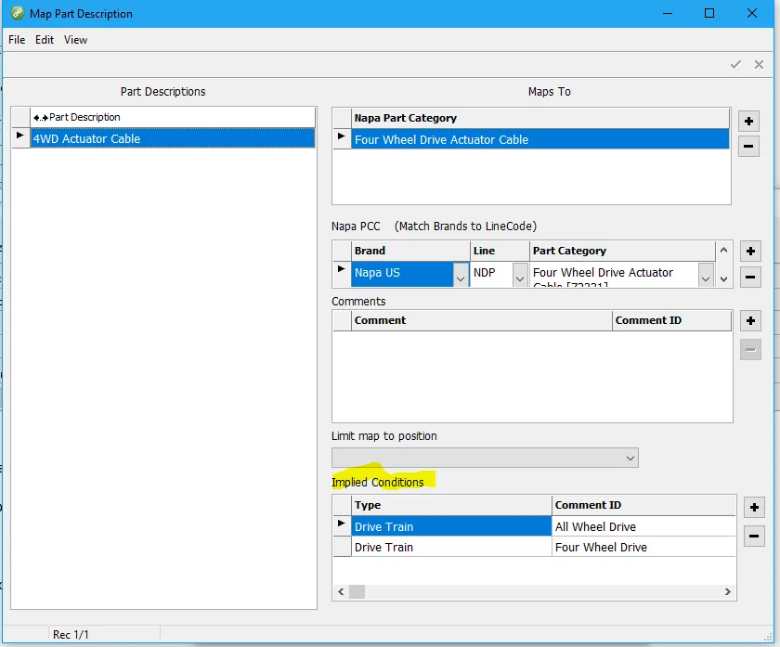Image resolution: width=780 pixels, height=647 pixels.
Task: Open the Napa US brand dropdown
Action: (x=460, y=277)
